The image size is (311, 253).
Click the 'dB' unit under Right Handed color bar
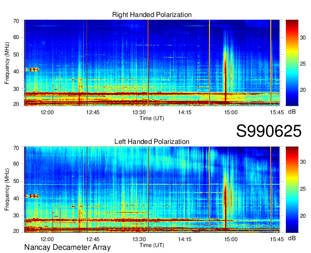pos(292,112)
